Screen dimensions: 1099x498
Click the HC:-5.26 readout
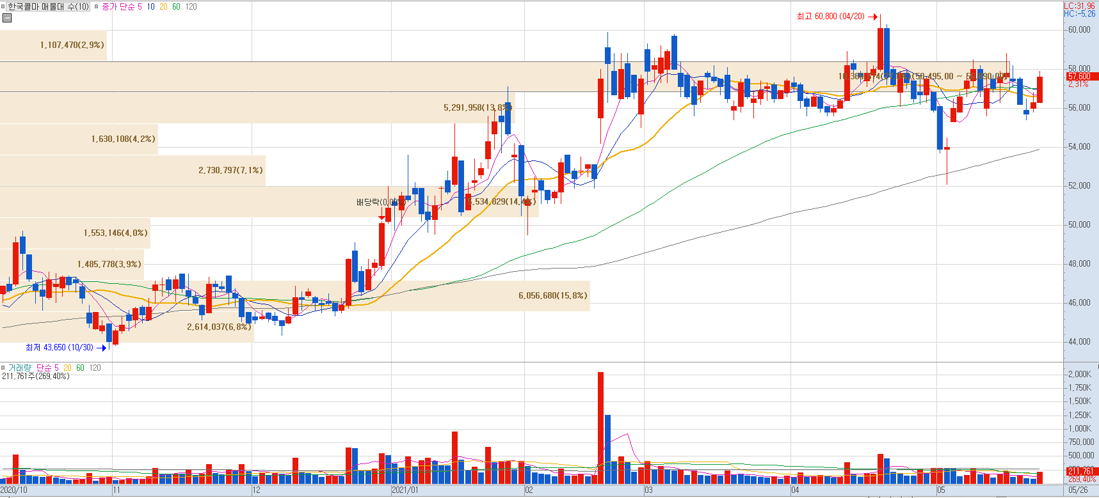[1080, 13]
